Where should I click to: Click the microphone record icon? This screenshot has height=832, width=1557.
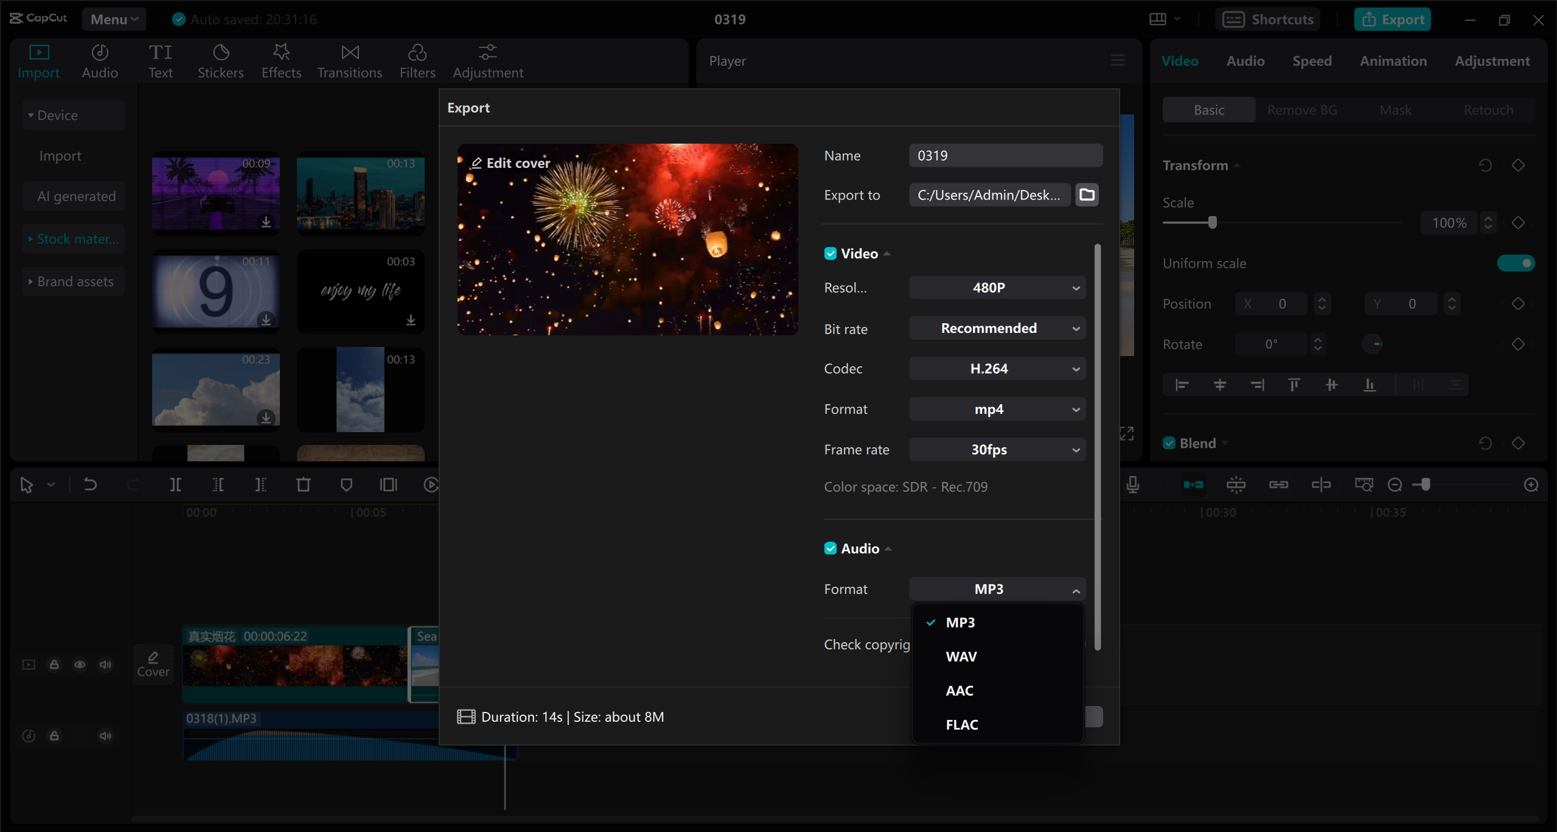1132,484
